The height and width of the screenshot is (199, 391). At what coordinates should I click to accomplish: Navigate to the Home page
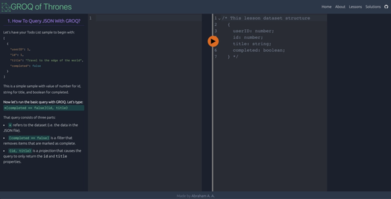click(x=326, y=7)
